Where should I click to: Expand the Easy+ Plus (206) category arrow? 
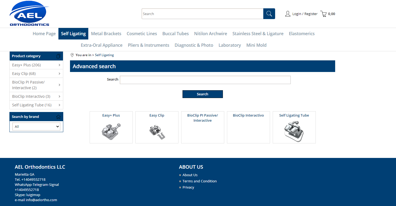click(59, 65)
